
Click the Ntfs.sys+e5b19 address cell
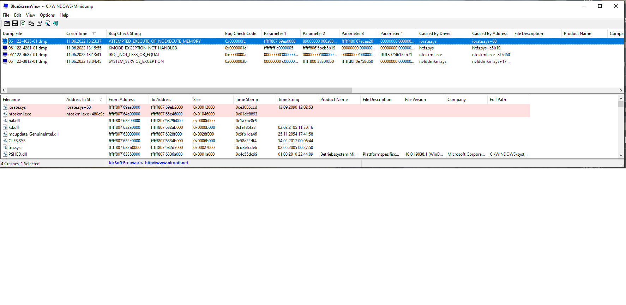click(486, 48)
